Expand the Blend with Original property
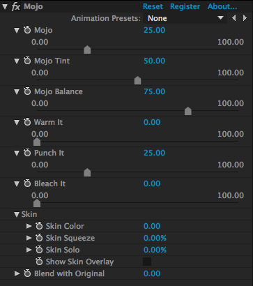 (x=17, y=273)
